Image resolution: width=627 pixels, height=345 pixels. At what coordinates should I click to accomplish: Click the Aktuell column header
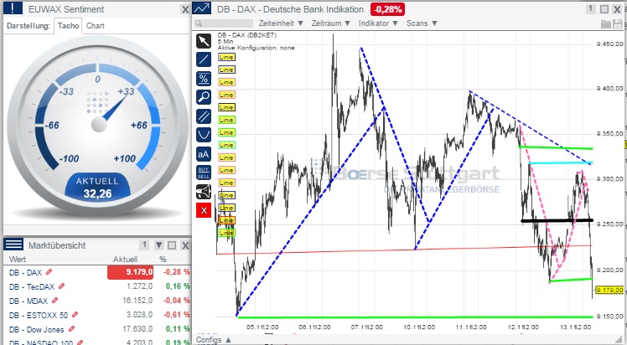(125, 260)
